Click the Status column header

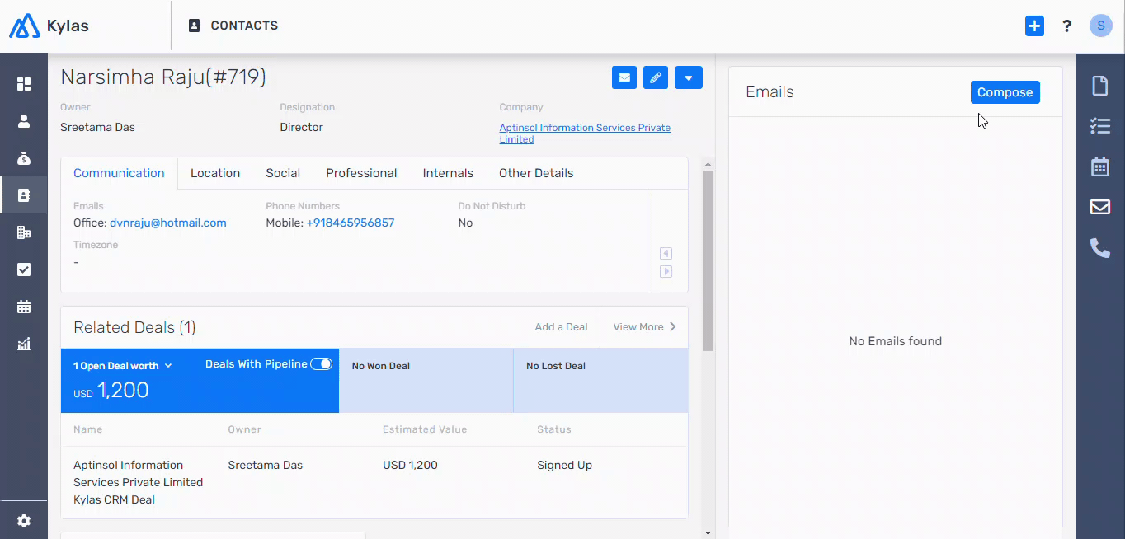pyautogui.click(x=554, y=429)
